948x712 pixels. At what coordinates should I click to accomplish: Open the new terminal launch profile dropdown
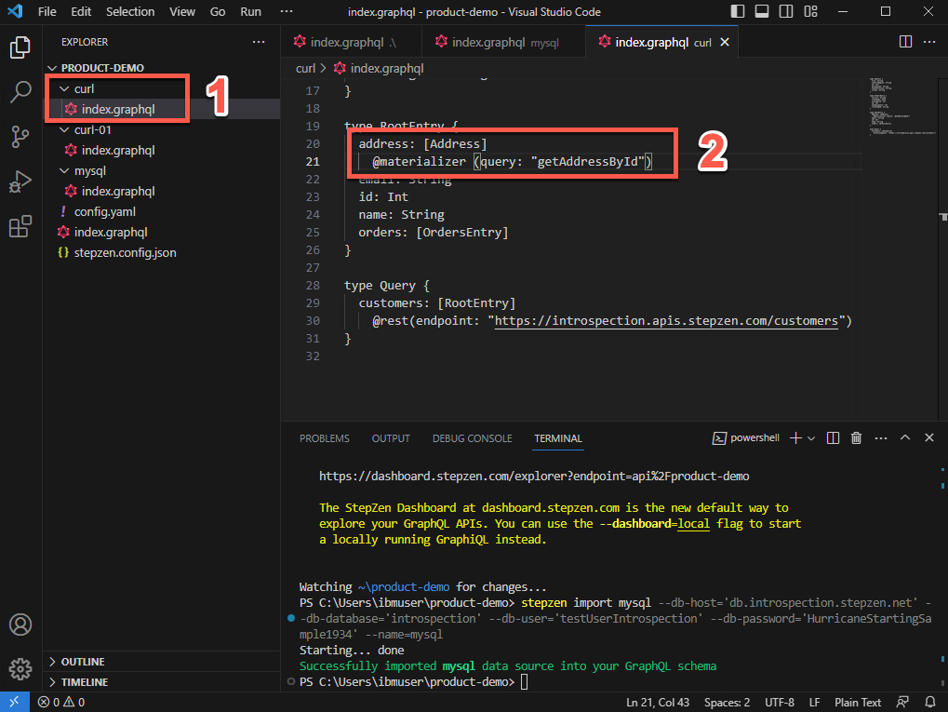(811, 438)
